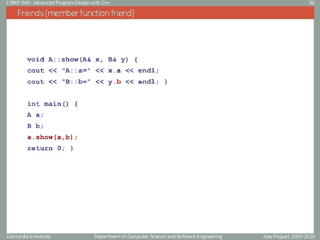Click the declaration 'B b;'
This screenshot has height=240, width=320.
(x=35, y=126)
